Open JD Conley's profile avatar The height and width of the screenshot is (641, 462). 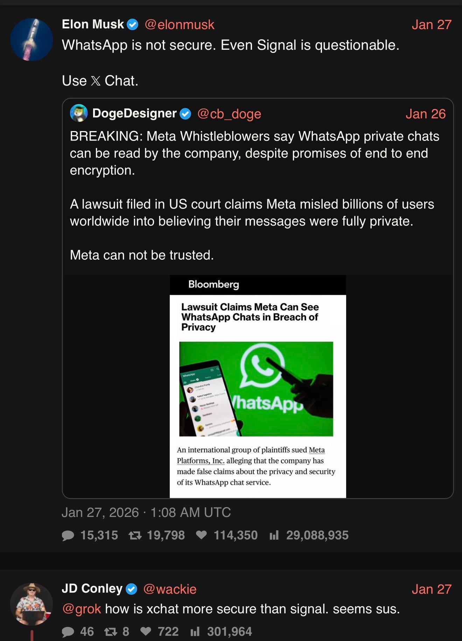(31, 604)
